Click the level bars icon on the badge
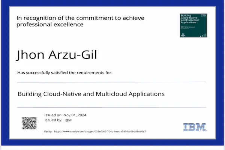This screenshot has width=225, height=150. (204, 34)
